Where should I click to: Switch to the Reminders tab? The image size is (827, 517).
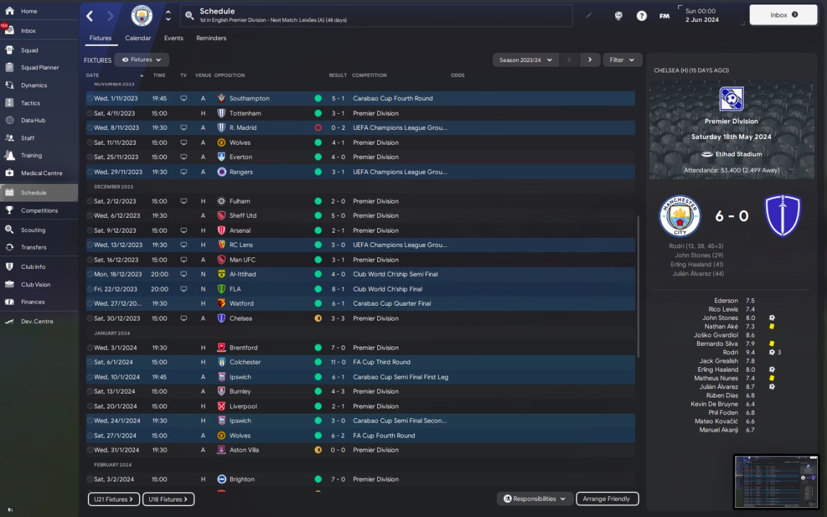click(x=211, y=38)
